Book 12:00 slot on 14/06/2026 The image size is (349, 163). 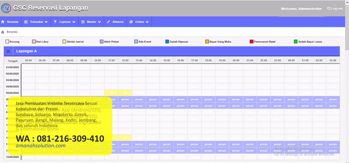pos(125,151)
